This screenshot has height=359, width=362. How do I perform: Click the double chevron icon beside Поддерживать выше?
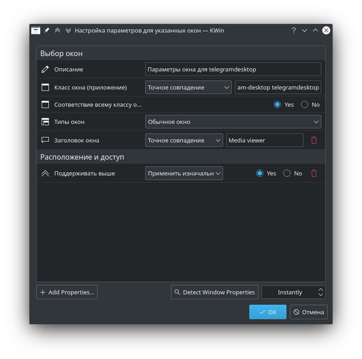[x=45, y=173]
